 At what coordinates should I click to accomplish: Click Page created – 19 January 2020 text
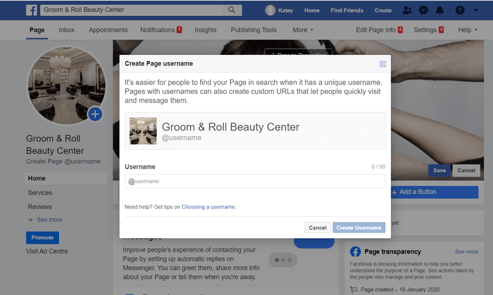point(400,289)
